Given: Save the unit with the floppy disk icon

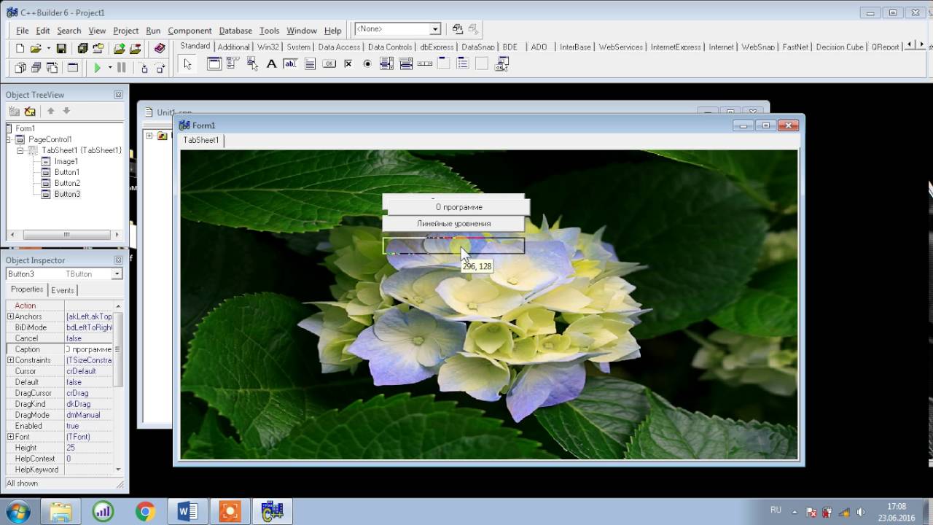Looking at the screenshot, I should (x=61, y=48).
